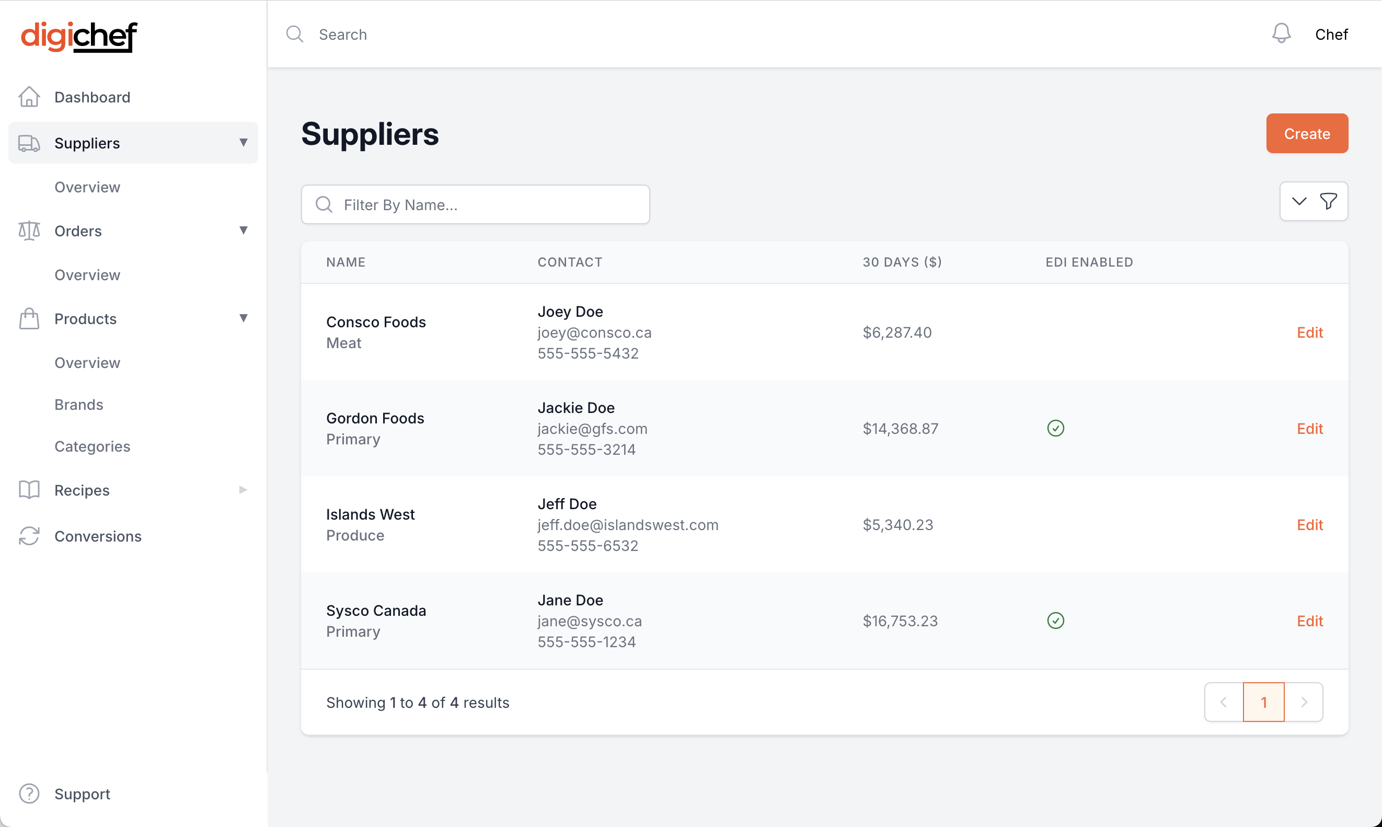Focus the Filter By Name field
Image resolution: width=1382 pixels, height=827 pixels.
point(490,204)
